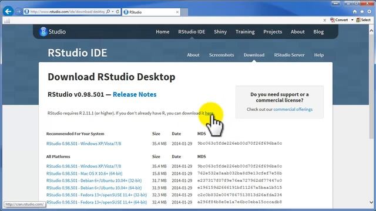Open a new blank tab

coord(184,12)
